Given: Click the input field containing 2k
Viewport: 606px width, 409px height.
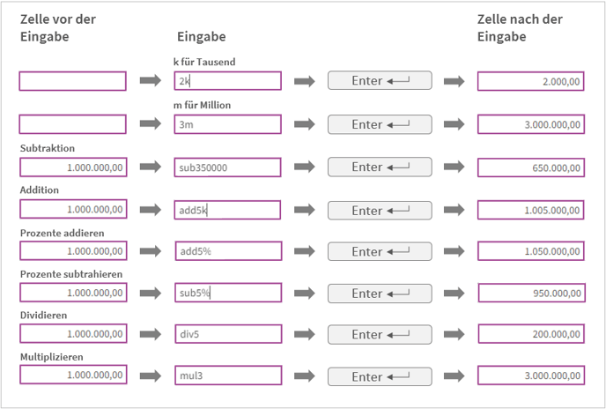Looking at the screenshot, I should point(227,81).
